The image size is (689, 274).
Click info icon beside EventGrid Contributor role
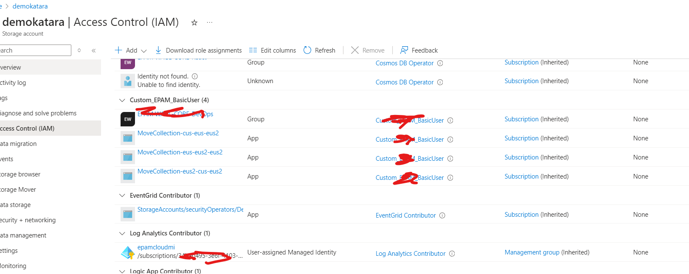442,215
